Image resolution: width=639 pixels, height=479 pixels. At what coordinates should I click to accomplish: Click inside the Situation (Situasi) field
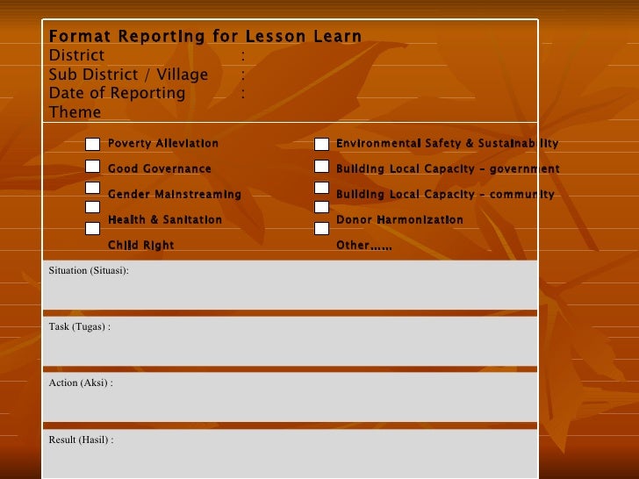pyautogui.click(x=291, y=285)
